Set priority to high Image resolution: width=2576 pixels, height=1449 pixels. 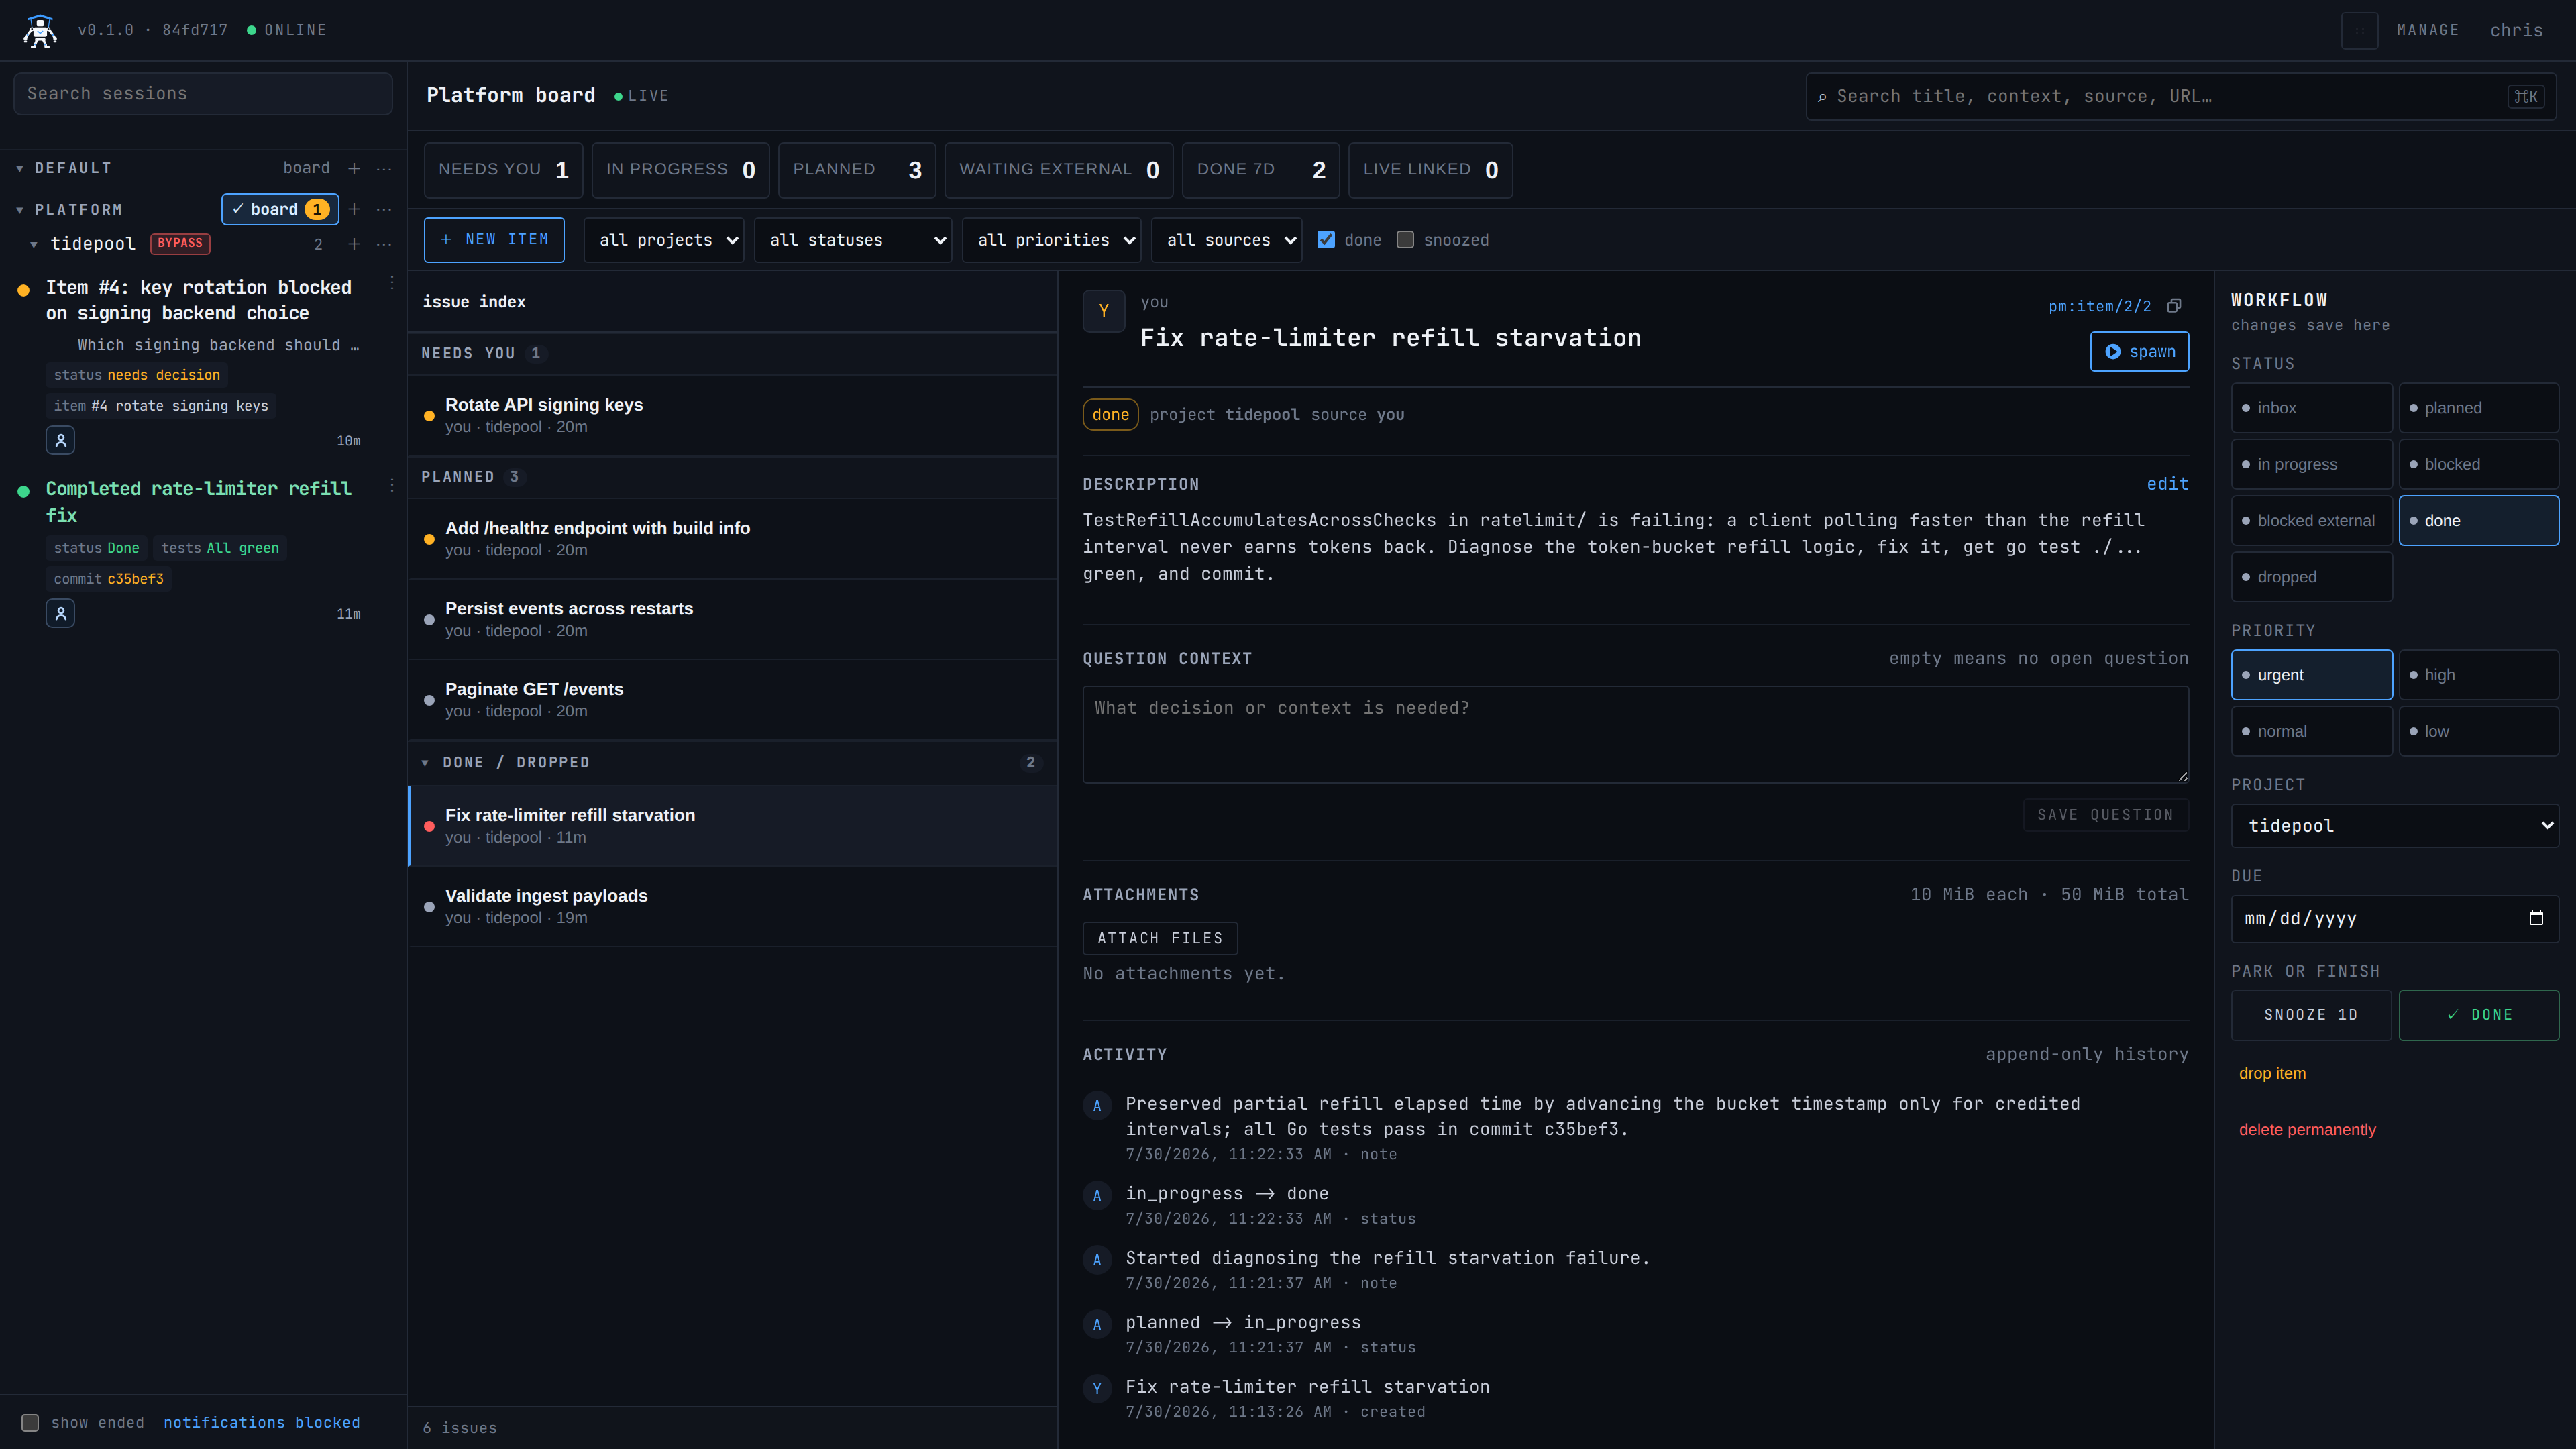coord(2478,675)
